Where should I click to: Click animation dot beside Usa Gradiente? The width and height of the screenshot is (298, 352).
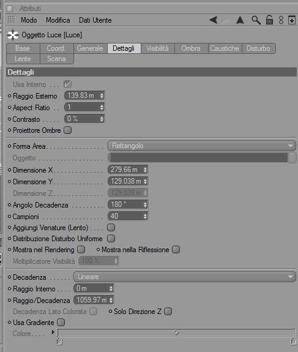tap(9, 323)
